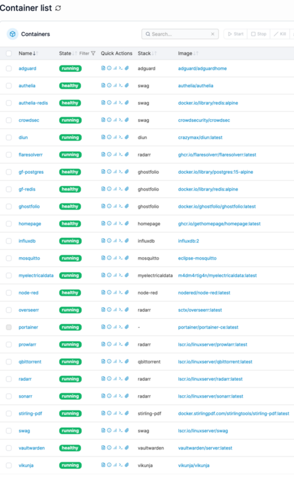Click the Quick Actions column header text
Screen dimensions: 294x481
(x=117, y=53)
